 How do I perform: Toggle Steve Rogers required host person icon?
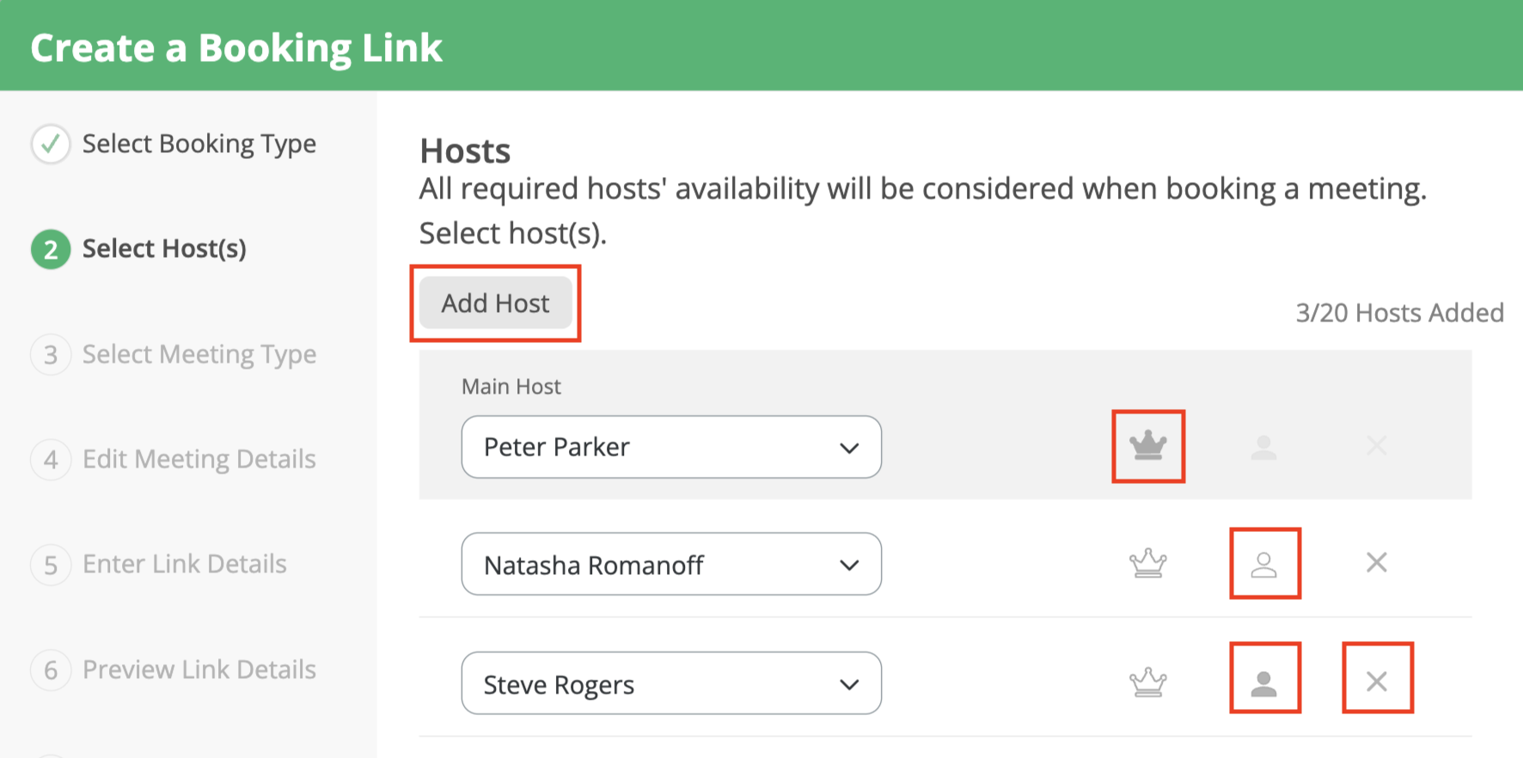coord(1264,682)
